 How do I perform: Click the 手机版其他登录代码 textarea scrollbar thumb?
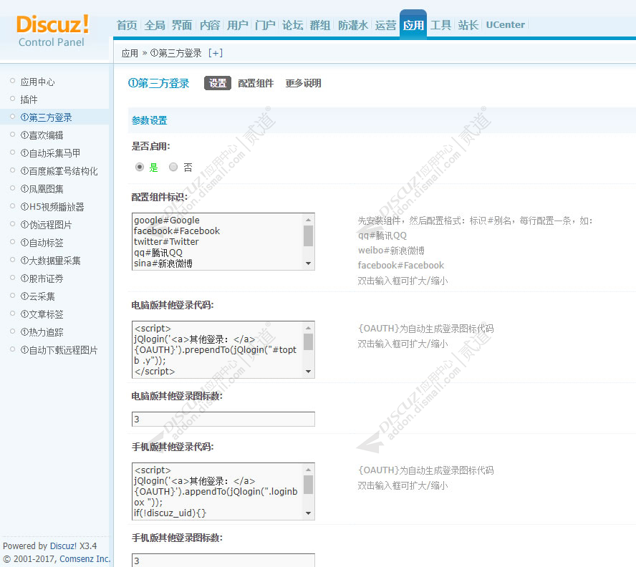point(308,485)
